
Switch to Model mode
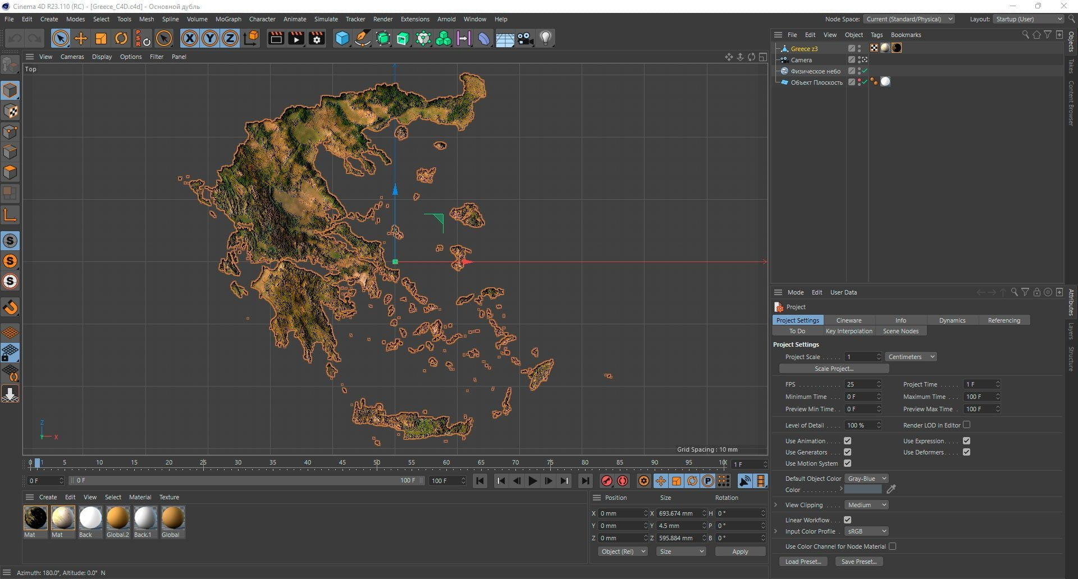point(11,90)
